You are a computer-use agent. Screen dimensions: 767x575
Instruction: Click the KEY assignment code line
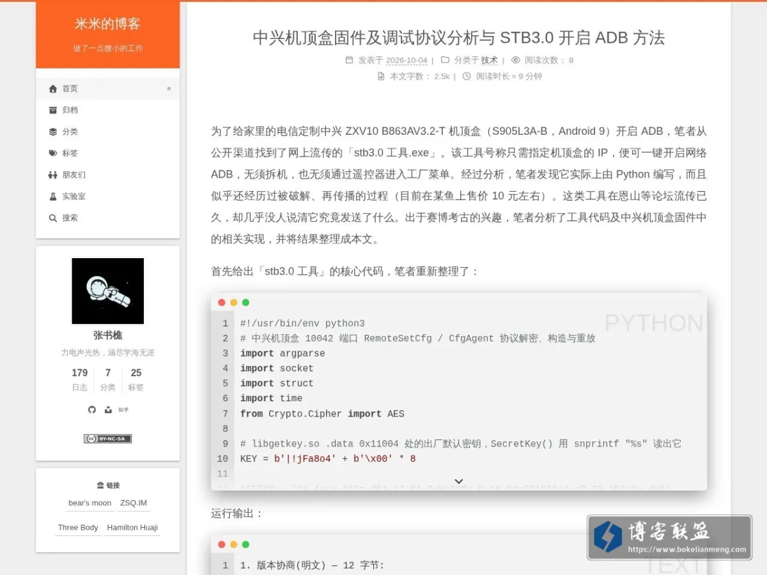coord(328,459)
